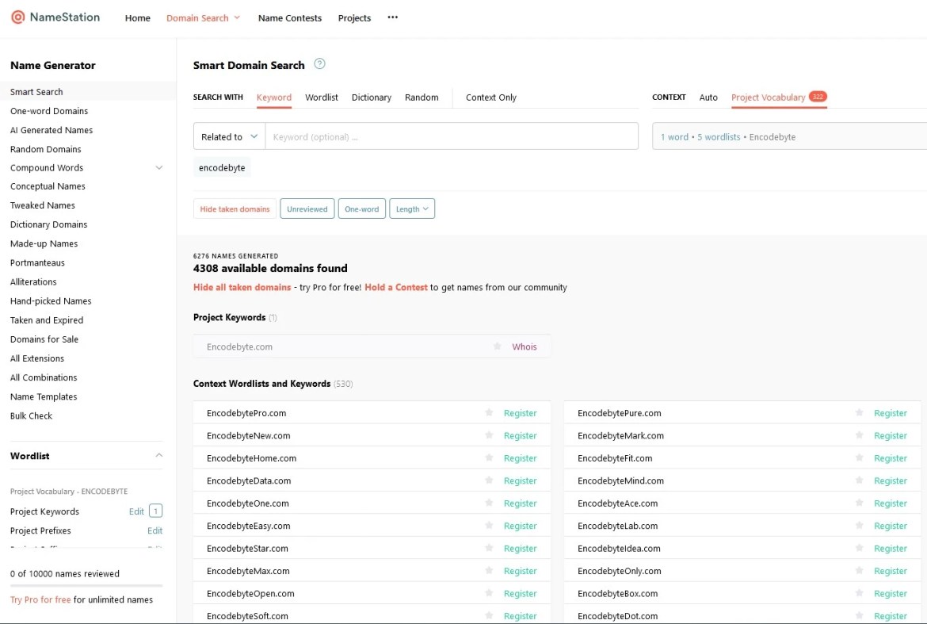The height and width of the screenshot is (624, 927).
Task: Switch to the Dictionary search tab
Action: coord(372,97)
